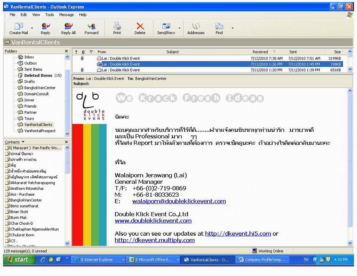Image resolution: width=357 pixels, height=276 pixels.
Task: Close the Folders pane
Action: click(x=67, y=51)
